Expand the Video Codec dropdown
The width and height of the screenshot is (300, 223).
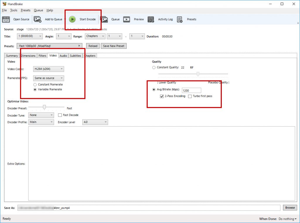pyautogui.click(x=49, y=69)
